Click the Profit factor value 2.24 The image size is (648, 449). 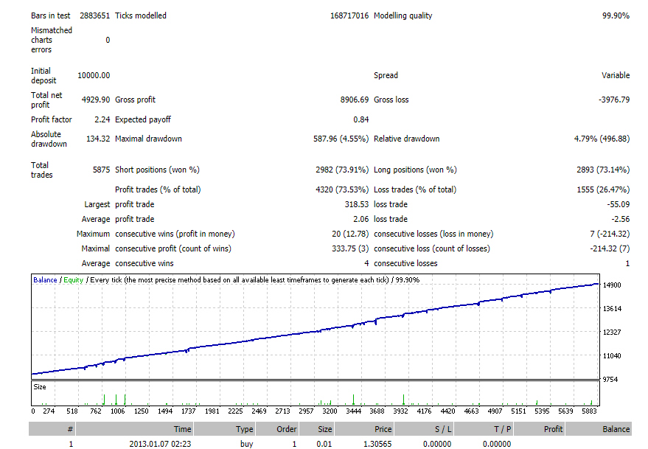tap(102, 119)
